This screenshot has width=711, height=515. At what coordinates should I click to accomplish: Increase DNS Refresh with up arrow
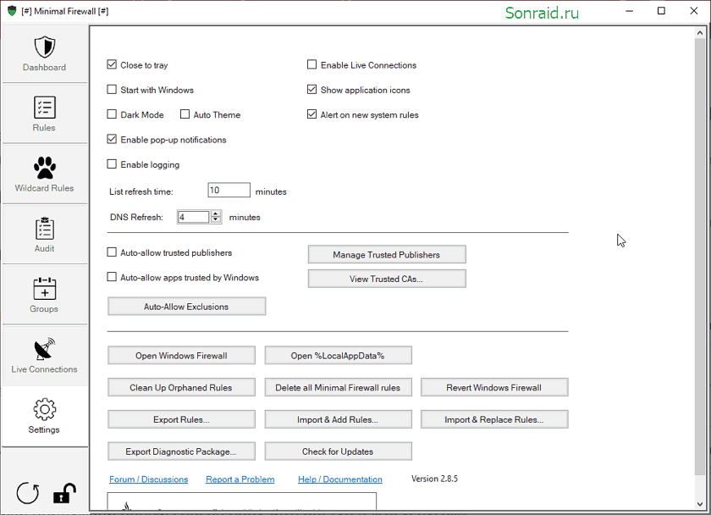click(x=216, y=213)
